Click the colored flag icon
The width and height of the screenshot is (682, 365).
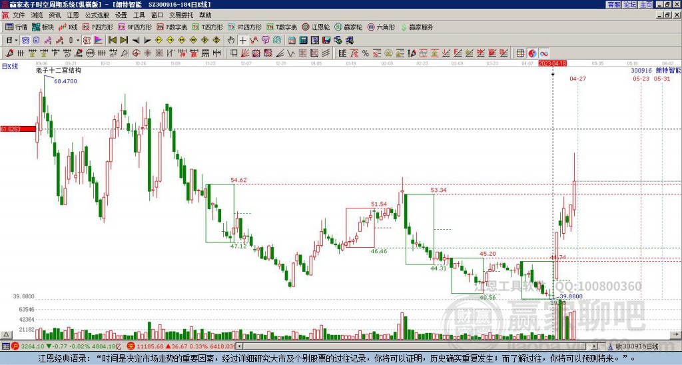(99, 40)
